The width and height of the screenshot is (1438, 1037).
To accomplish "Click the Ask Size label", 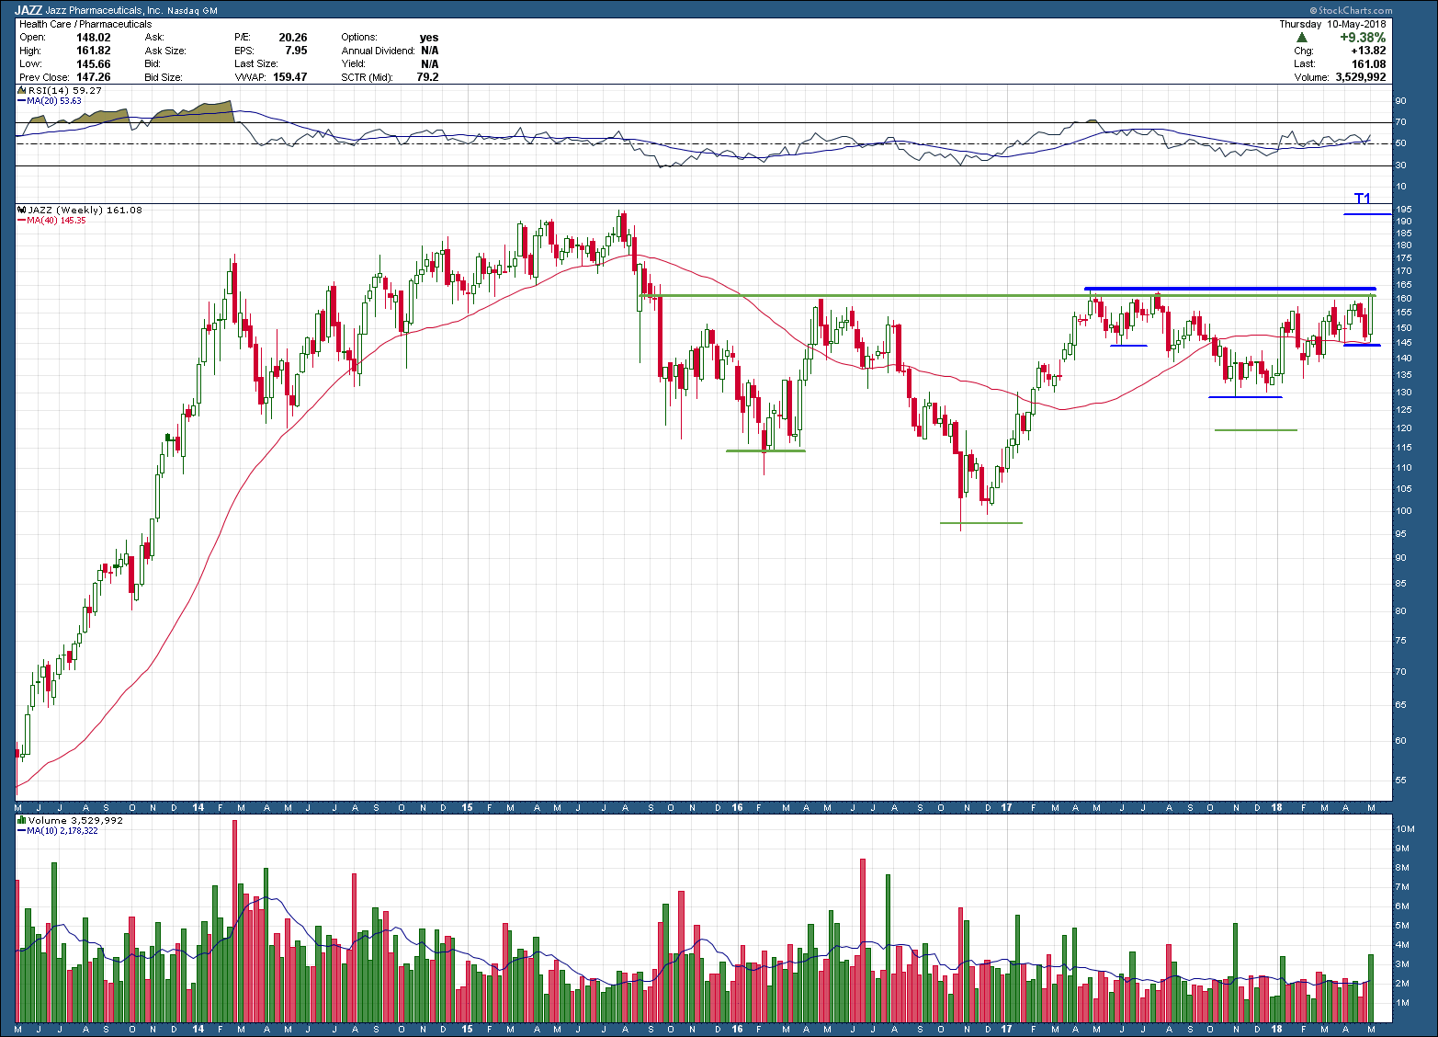I will [x=165, y=51].
